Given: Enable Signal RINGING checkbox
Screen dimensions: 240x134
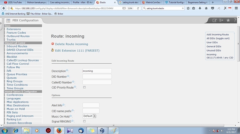Looking at the screenshot, I should (x=84, y=121).
